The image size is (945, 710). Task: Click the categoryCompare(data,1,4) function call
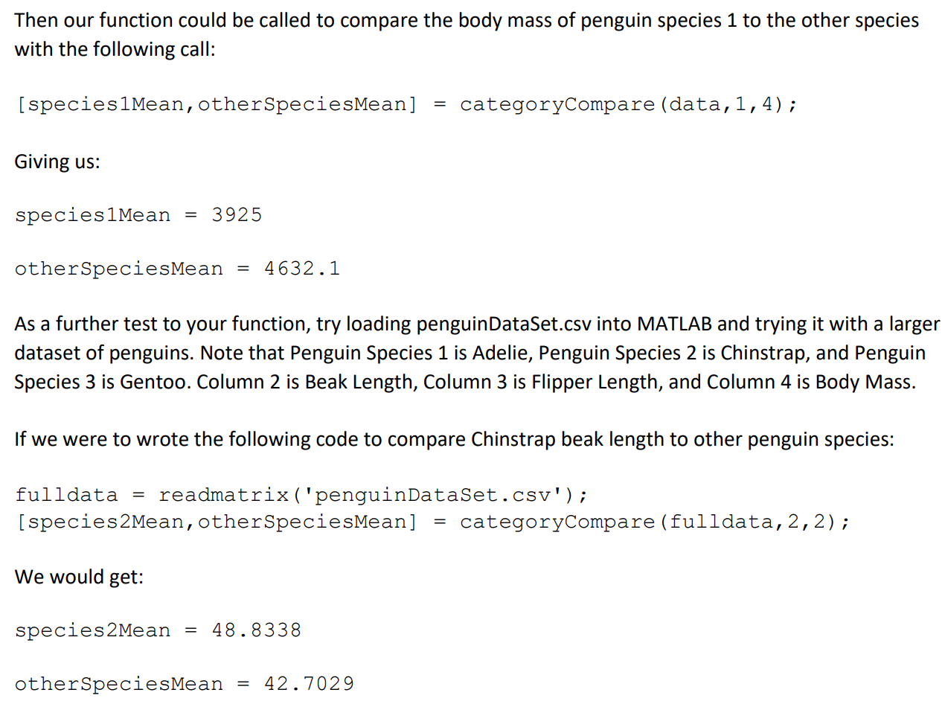pos(629,105)
